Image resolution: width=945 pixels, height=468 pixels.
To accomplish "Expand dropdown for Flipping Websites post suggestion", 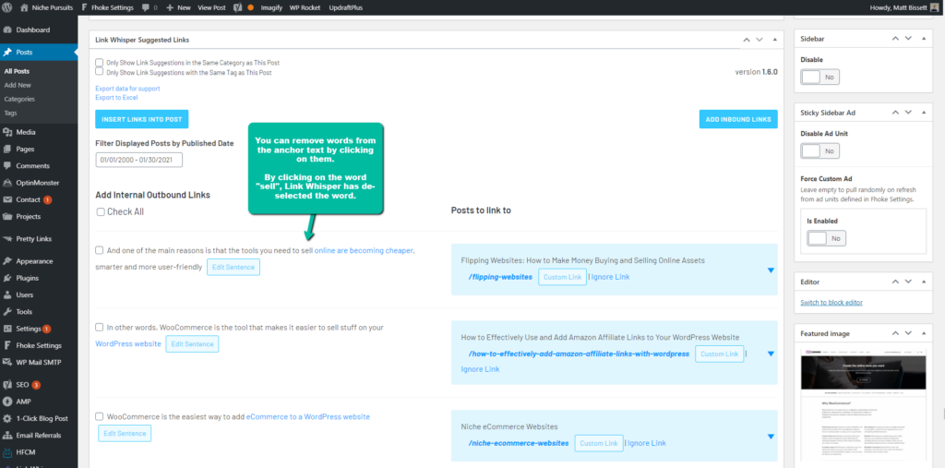I will coord(771,270).
